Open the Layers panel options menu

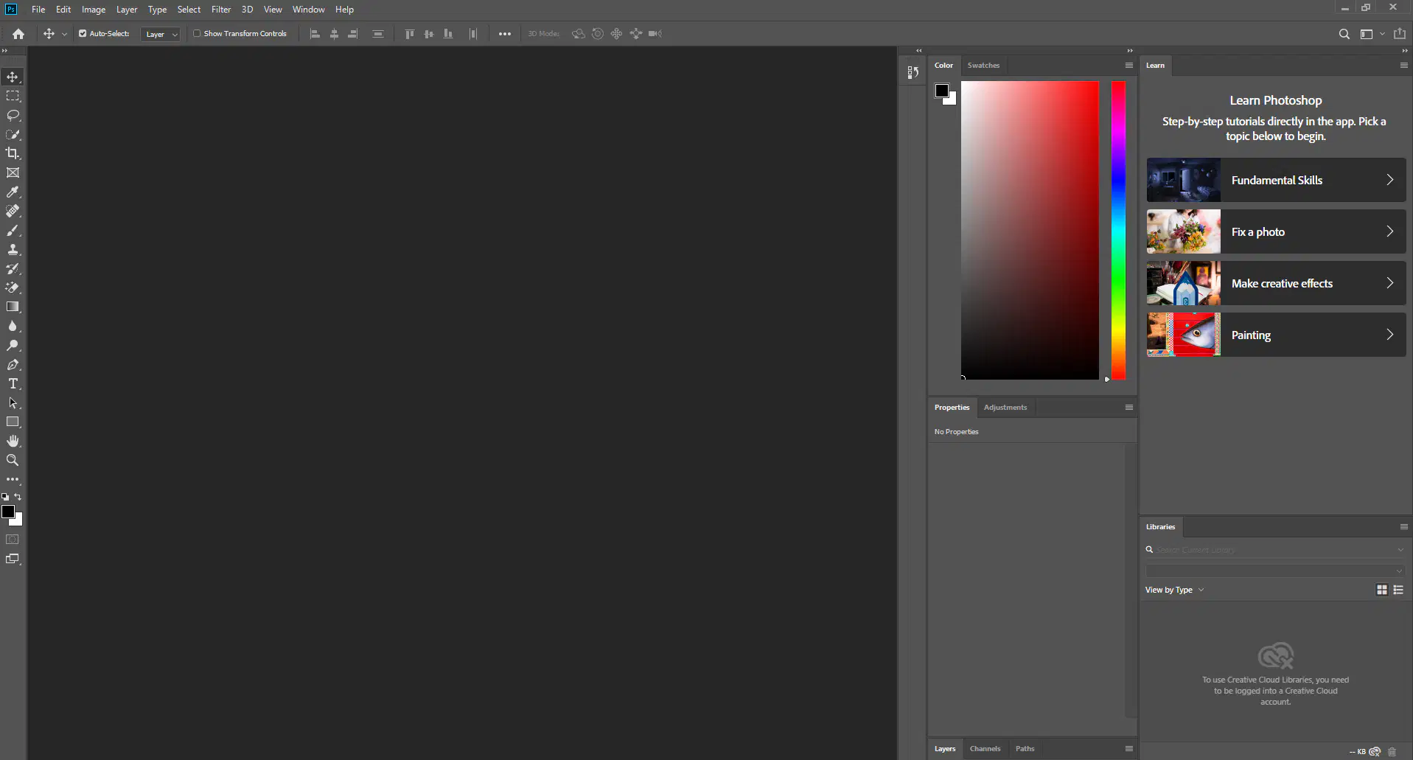pos(1128,749)
